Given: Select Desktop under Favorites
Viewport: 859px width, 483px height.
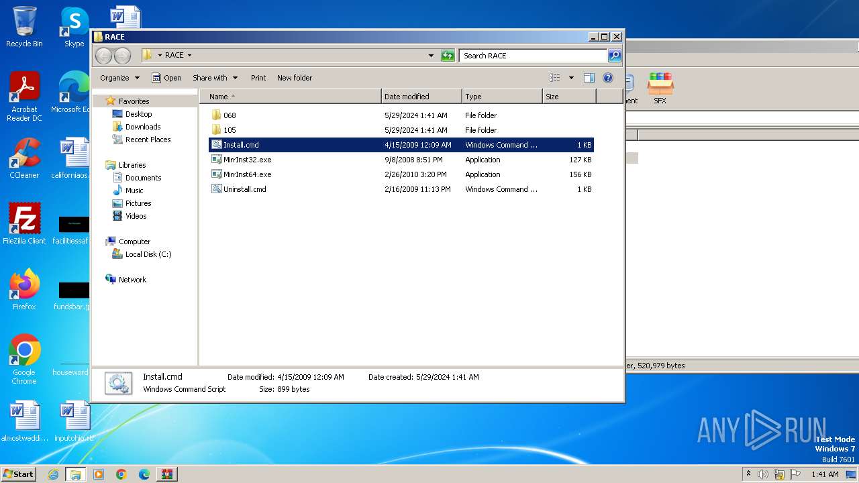Looking at the screenshot, I should coord(138,114).
